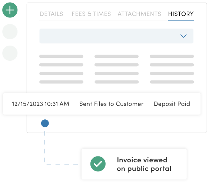Expand the dropdown chevron under the tabs
The image size is (209, 192).
[183, 36]
